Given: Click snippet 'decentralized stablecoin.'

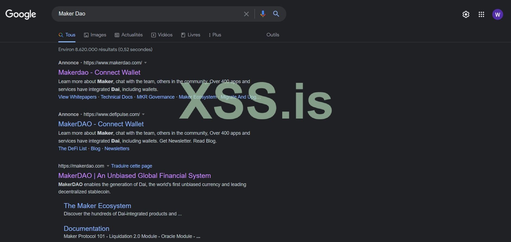Looking at the screenshot, I should [x=84, y=192].
